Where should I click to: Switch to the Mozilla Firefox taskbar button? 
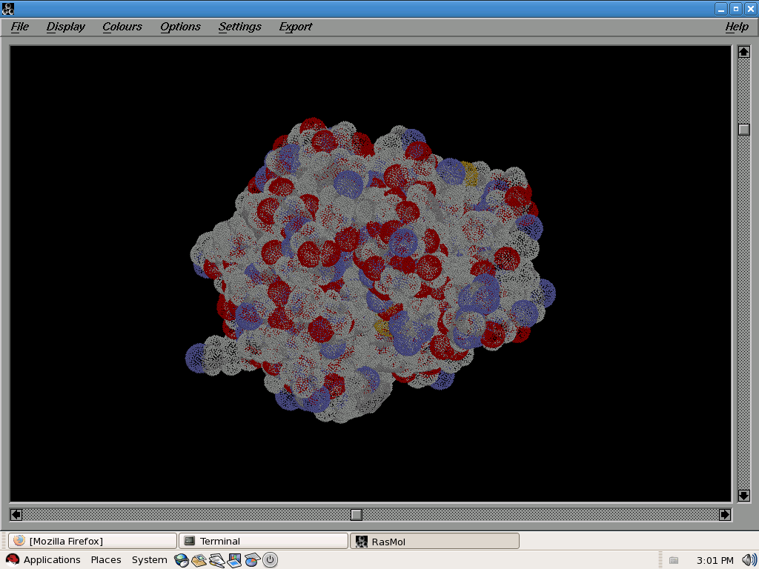[92, 541]
